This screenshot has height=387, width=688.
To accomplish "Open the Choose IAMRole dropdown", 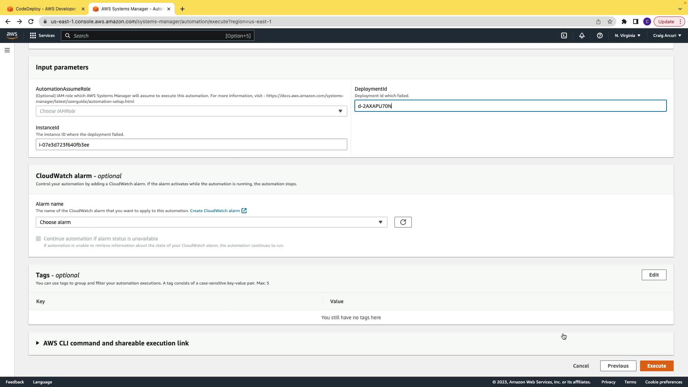I will coord(191,111).
